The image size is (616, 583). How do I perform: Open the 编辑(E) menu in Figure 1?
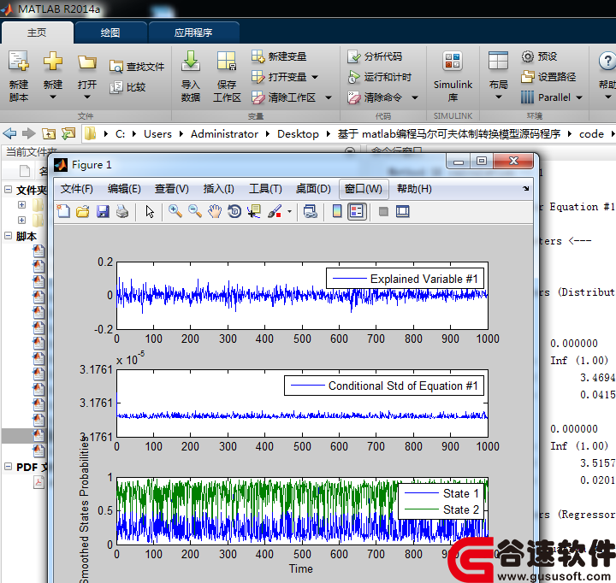(124, 189)
